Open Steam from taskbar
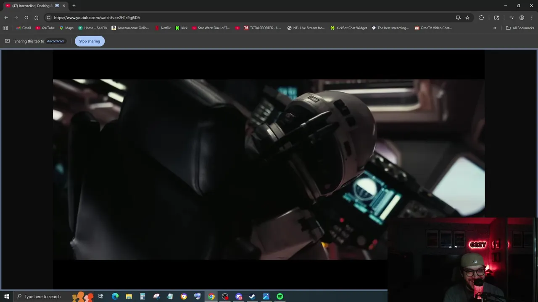Viewport: 538px width, 302px height. point(252,297)
